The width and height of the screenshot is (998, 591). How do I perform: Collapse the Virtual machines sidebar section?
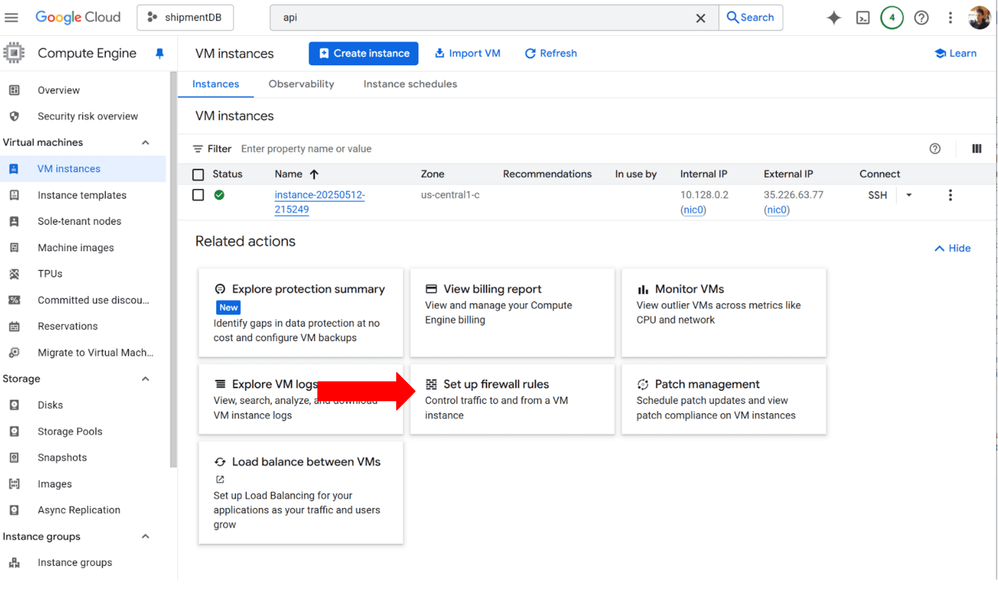tap(145, 143)
